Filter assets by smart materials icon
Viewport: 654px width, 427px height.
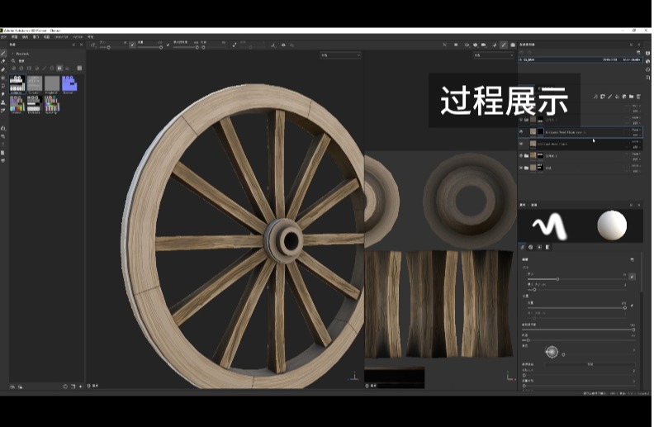pos(21,68)
